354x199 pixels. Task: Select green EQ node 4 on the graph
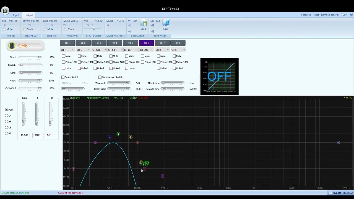click(118, 134)
